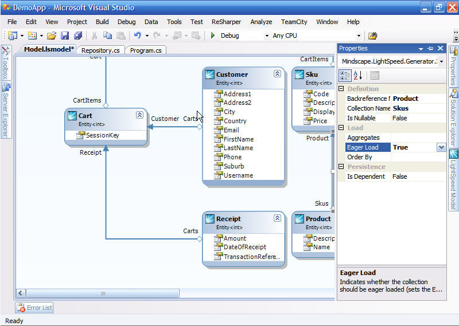Viewport: 459px width, 326px height.
Task: Collapse the Receipt entity box
Action: (x=277, y=218)
